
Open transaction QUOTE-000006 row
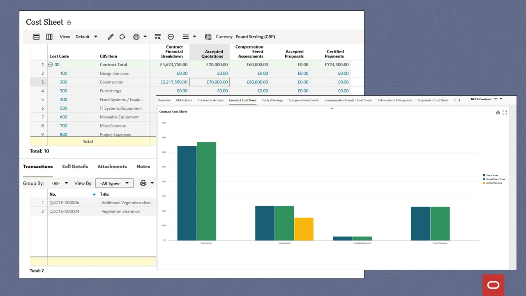(x=64, y=203)
